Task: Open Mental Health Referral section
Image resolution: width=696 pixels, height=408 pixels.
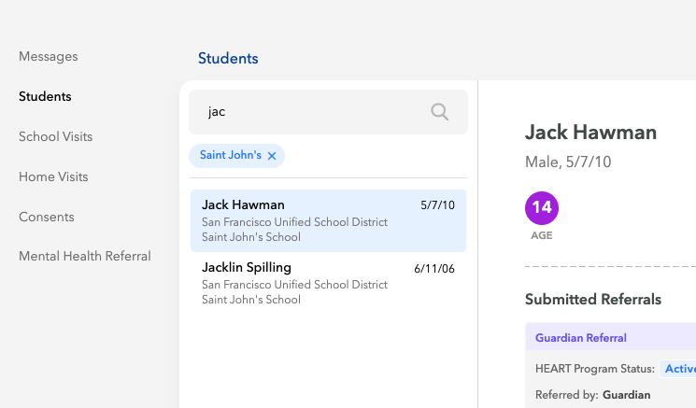Action: 85,256
